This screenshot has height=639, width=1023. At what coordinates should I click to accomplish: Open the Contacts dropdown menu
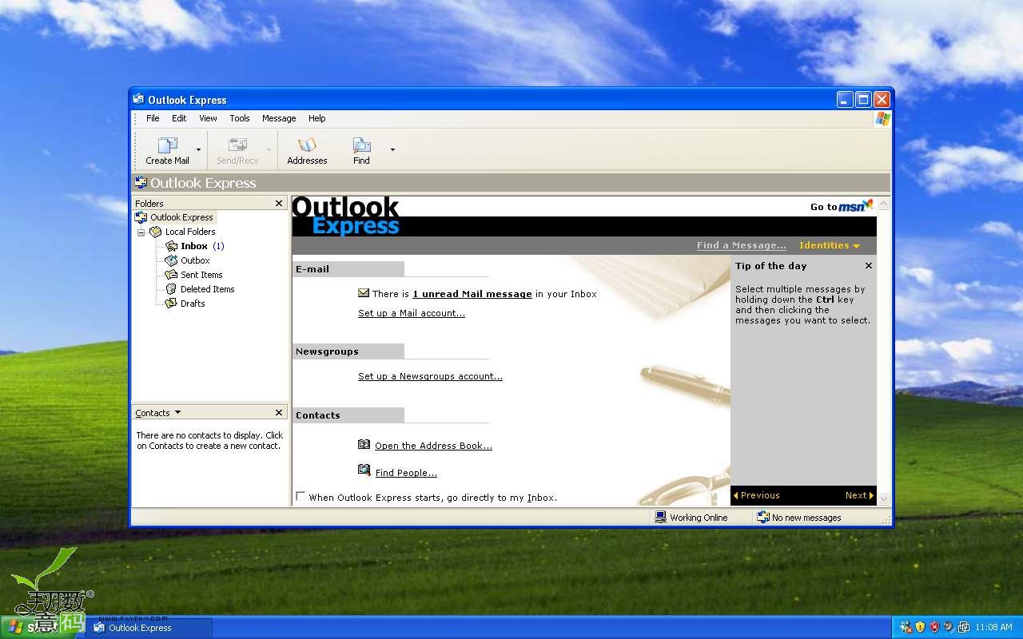[158, 413]
